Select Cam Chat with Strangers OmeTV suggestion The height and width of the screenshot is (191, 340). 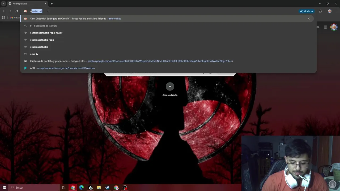167,19
